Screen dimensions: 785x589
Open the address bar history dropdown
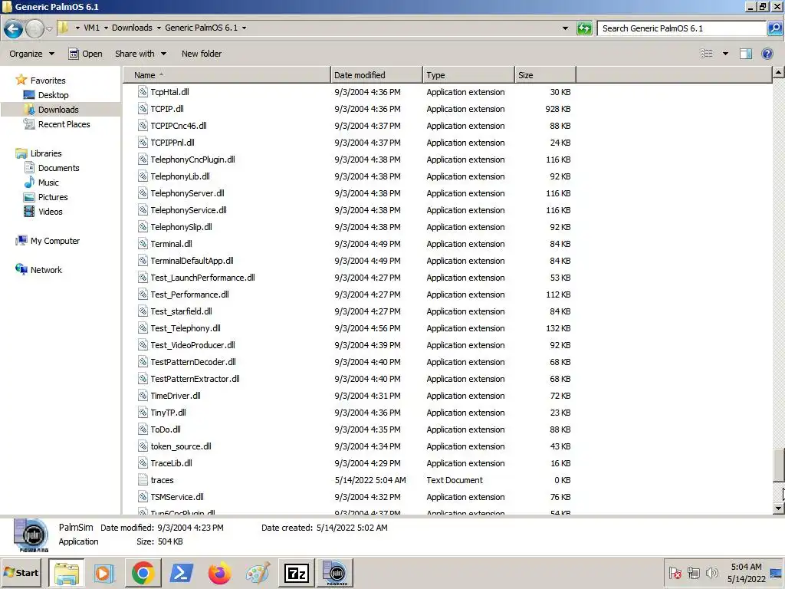pos(565,28)
